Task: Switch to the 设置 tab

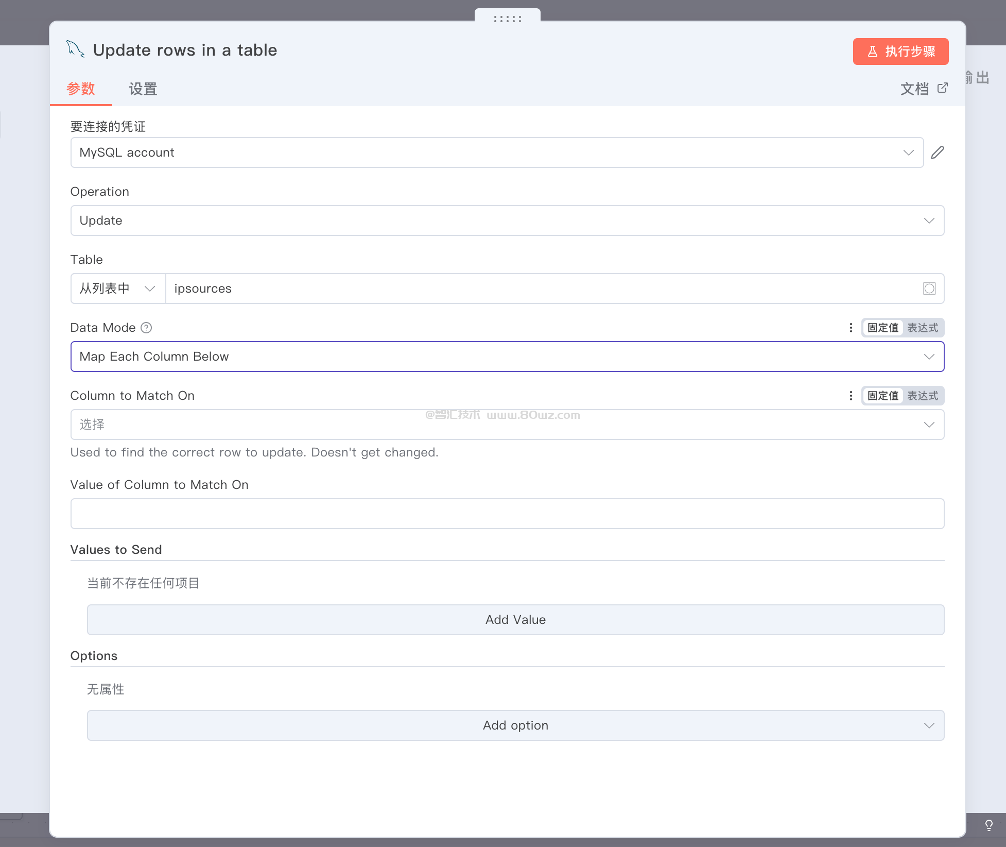Action: 143,89
